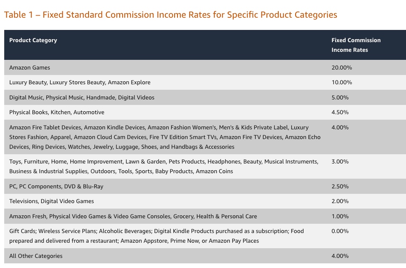Click the Fixed Commission Income Rates header
Image resolution: width=406 pixels, height=268 pixels.
[356, 45]
